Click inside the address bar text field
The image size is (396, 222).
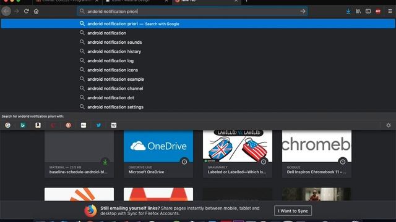pyautogui.click(x=192, y=11)
